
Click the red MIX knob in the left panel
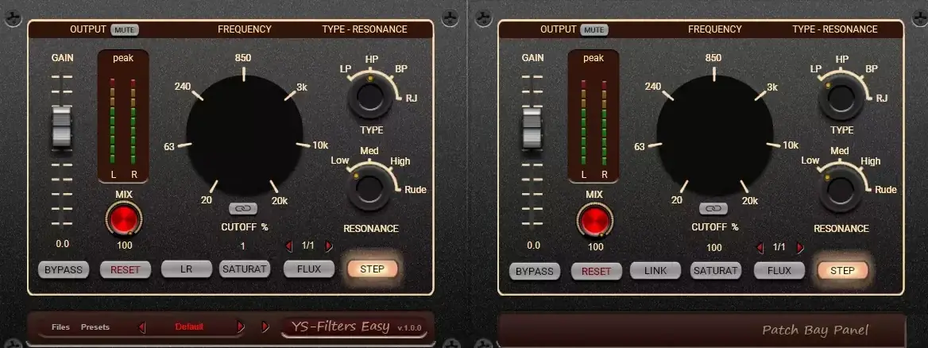click(125, 218)
